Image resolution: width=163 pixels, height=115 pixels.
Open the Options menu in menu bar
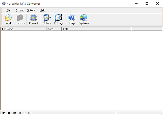(31, 10)
